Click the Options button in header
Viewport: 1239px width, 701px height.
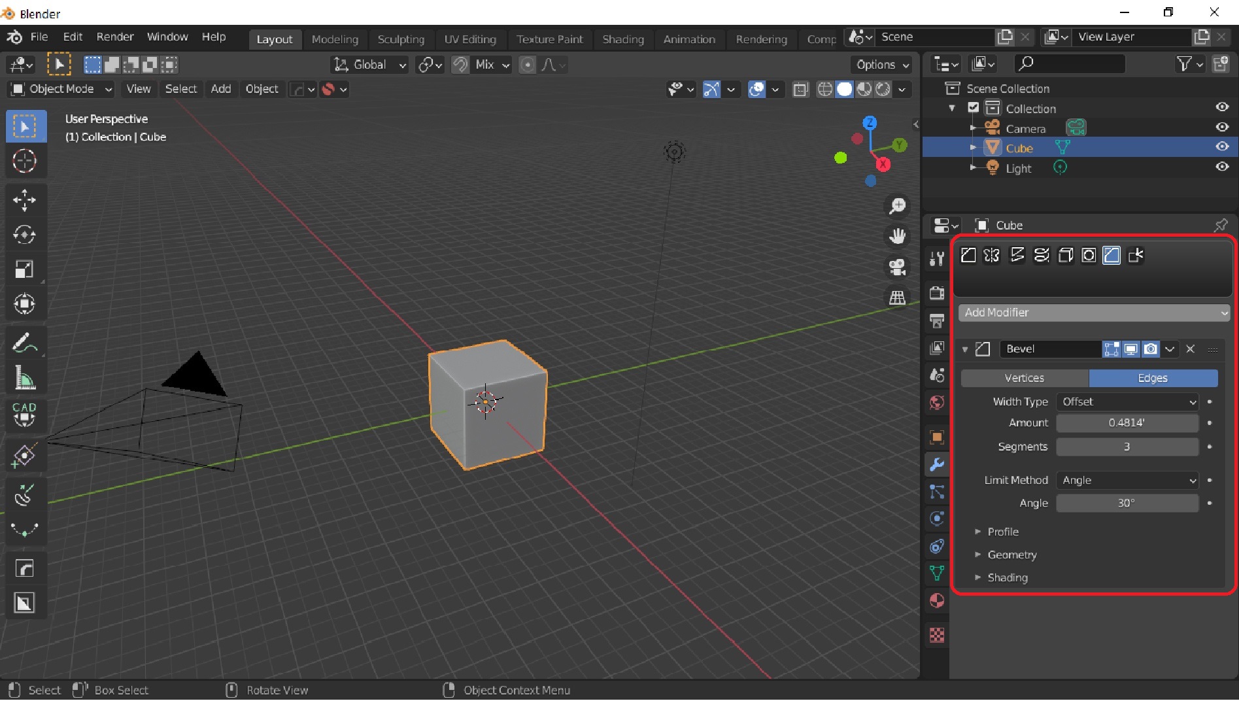click(881, 65)
